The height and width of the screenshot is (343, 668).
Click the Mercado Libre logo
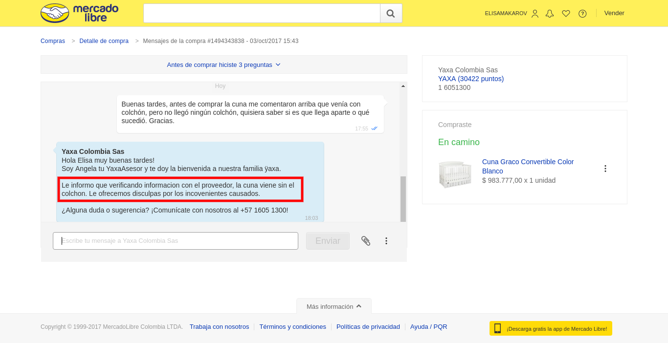(80, 13)
